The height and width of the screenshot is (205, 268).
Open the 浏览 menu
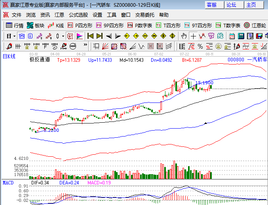coord(31,15)
